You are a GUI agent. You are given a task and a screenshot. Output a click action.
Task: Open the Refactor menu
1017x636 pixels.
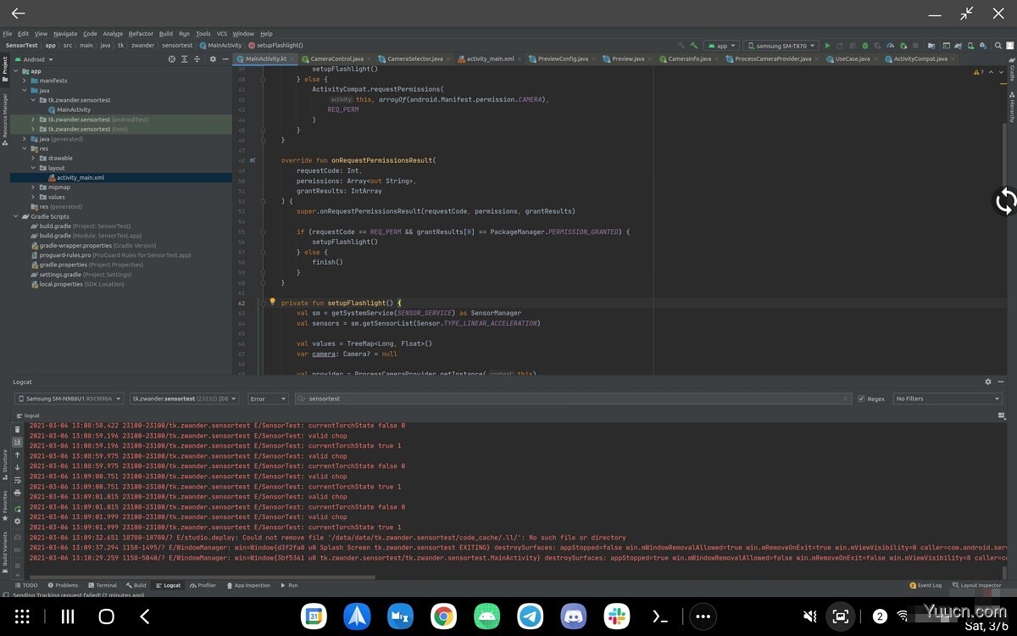pos(141,34)
